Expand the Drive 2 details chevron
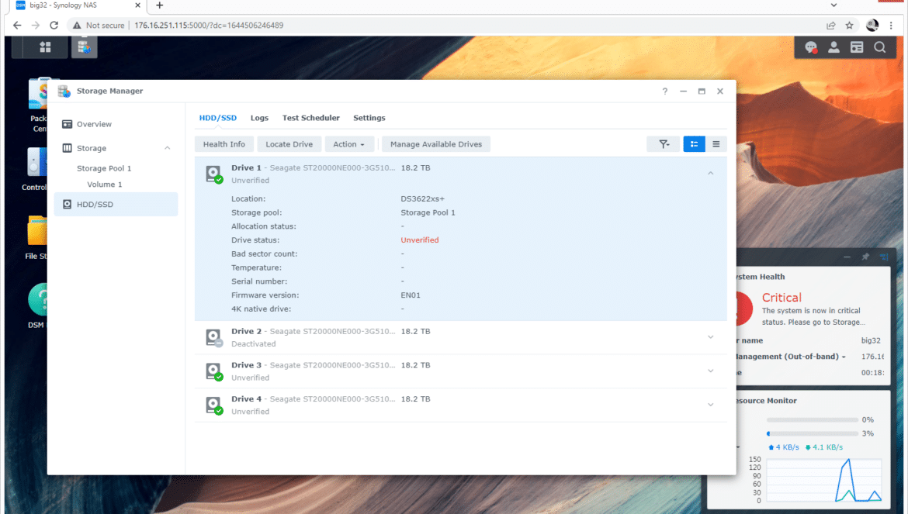The image size is (908, 514). [x=711, y=337]
